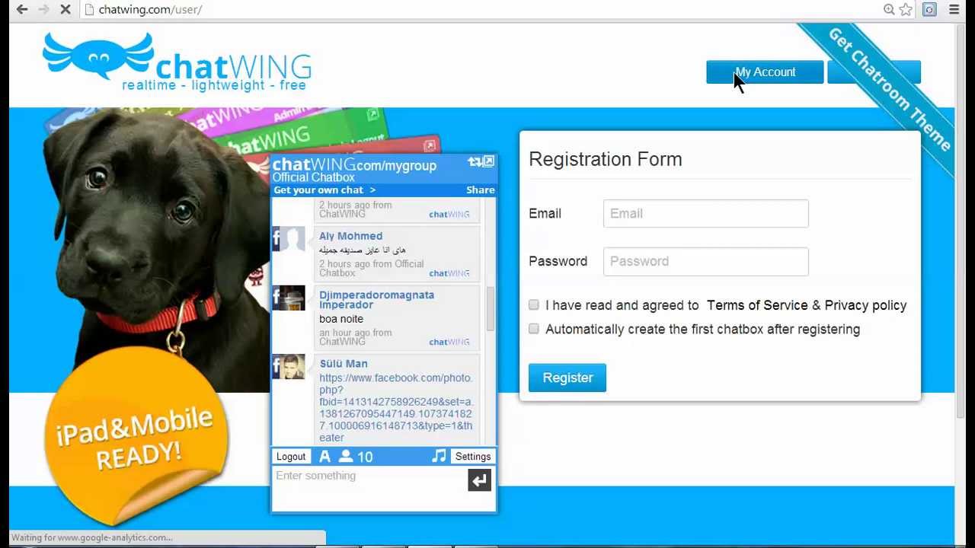975x548 pixels.
Task: Click the address bar URL chatwing.com/user/
Action: coord(150,9)
